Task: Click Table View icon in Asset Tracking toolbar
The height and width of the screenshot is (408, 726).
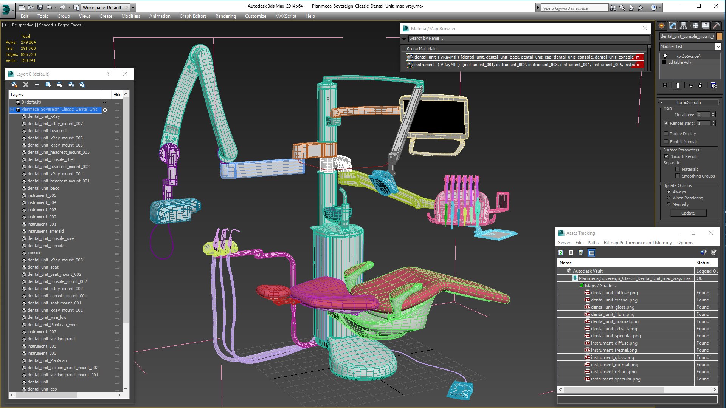Action: (592, 253)
